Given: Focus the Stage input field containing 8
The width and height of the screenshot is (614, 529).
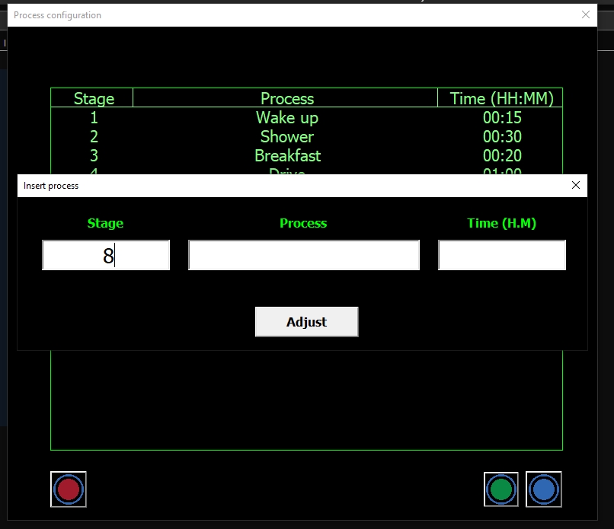Looking at the screenshot, I should 106,255.
